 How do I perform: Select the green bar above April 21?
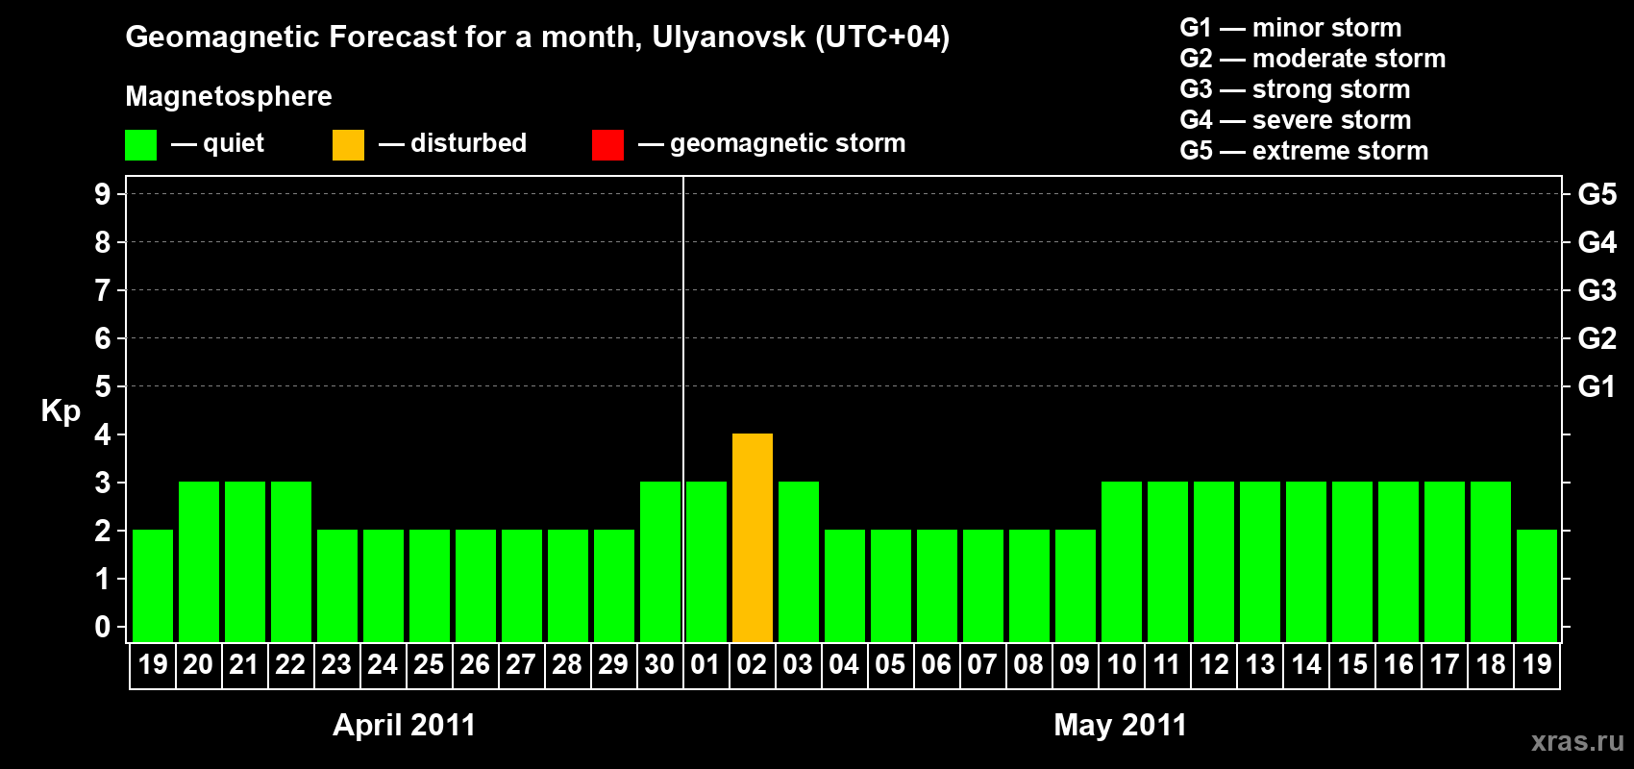(245, 561)
